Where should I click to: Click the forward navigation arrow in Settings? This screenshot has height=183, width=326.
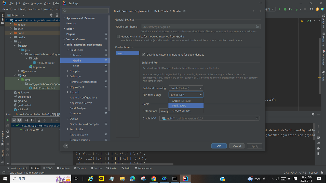pos(260,11)
